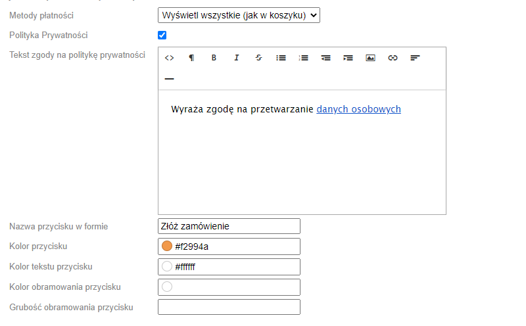Click the white Kolor tekstu przycisku swatch
Image resolution: width=526 pixels, height=326 pixels.
(x=167, y=267)
